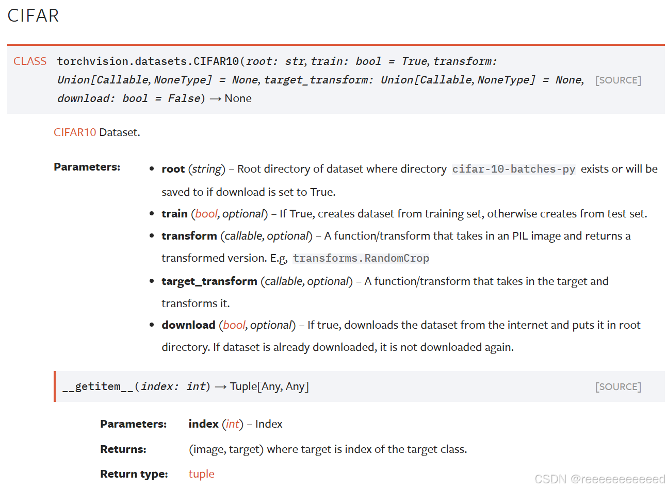This screenshot has height=490, width=667.
Task: Click the train parameter name
Action: (x=174, y=213)
